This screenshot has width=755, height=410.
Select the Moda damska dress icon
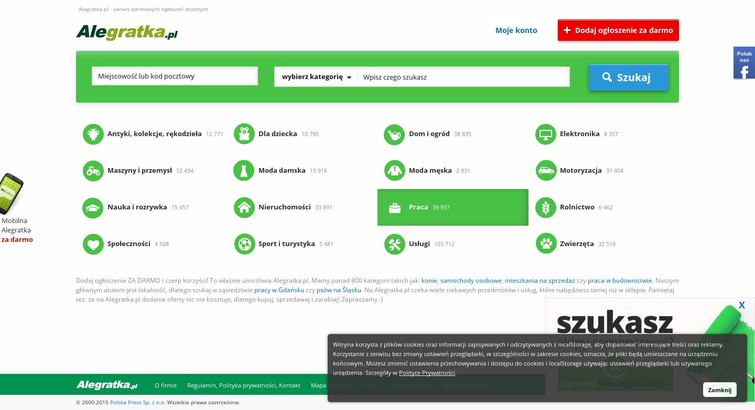tap(244, 171)
